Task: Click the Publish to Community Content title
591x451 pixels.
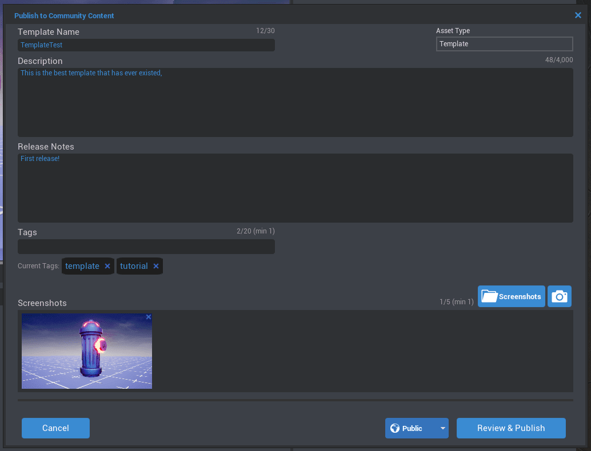Action: point(64,15)
